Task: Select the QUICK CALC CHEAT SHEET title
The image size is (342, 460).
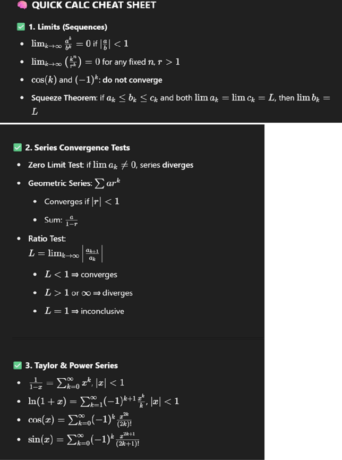Action: 94,5
